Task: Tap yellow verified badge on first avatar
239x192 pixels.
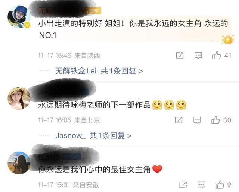Action: point(27,25)
